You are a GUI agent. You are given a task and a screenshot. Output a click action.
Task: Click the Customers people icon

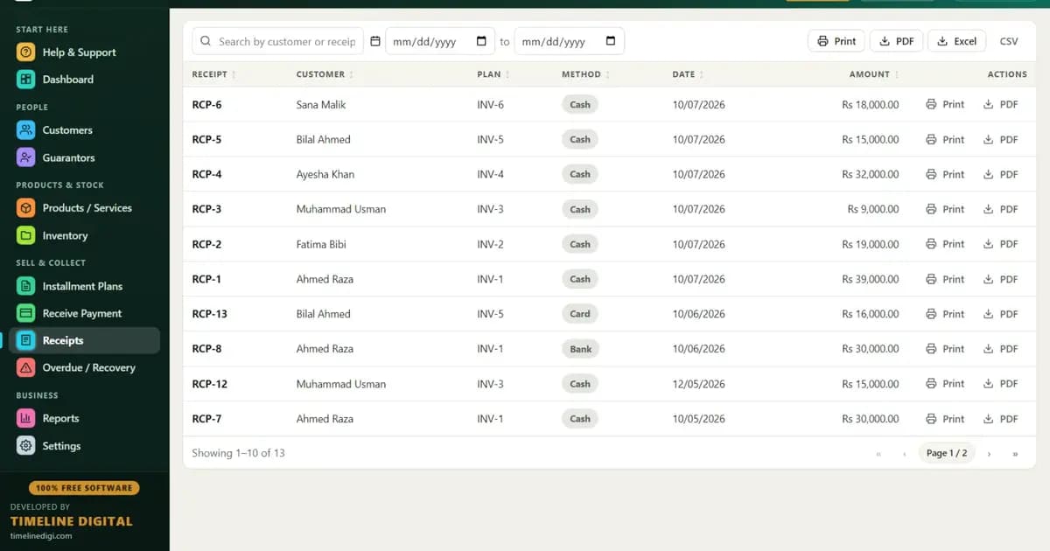click(26, 130)
